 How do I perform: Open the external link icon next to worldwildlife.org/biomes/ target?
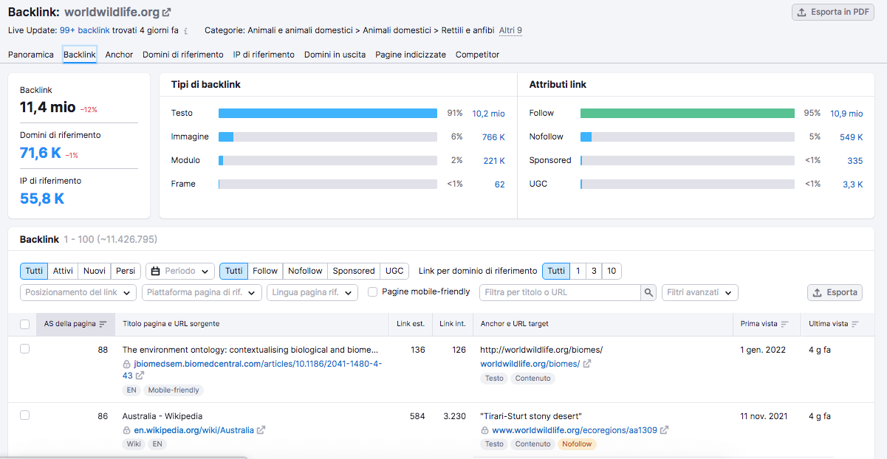tap(587, 364)
